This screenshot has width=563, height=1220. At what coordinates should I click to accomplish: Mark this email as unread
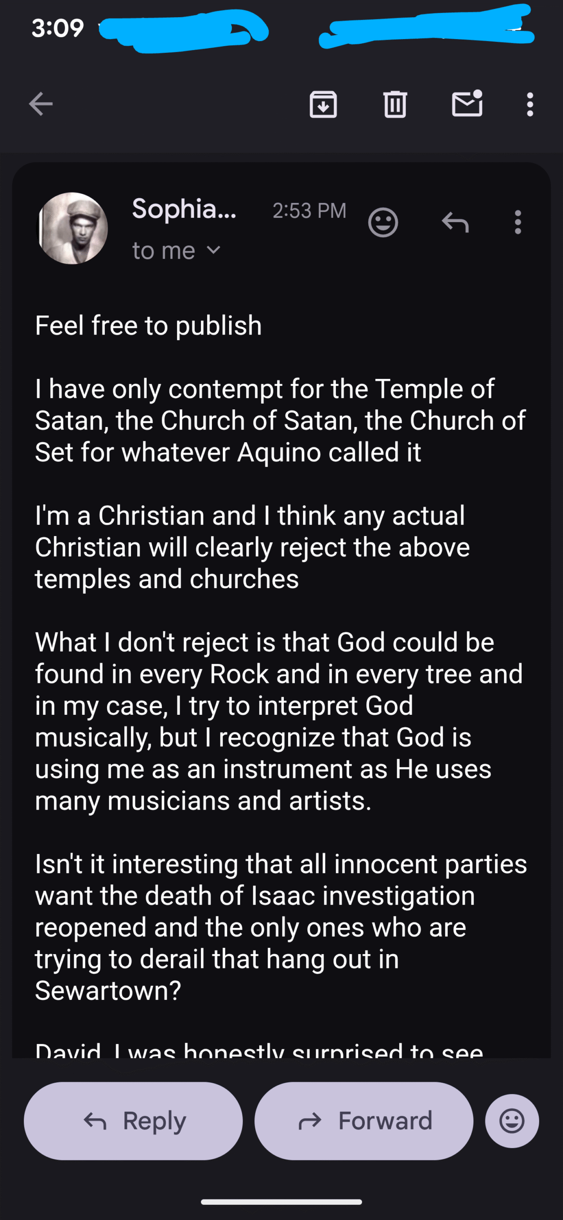click(x=467, y=104)
